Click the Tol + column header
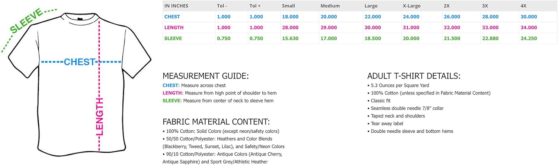Viewport: 558px width, 165px height. coord(255,6)
